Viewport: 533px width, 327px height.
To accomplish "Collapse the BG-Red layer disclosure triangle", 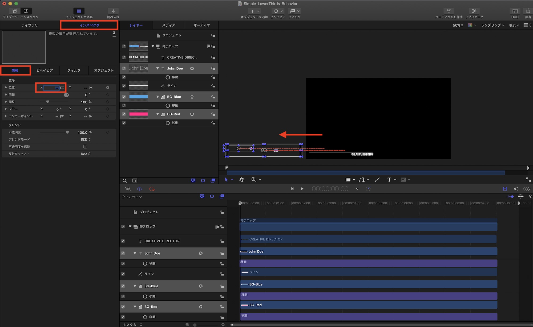I will click(158, 114).
